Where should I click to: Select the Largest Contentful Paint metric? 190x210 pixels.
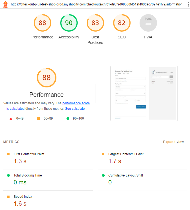(x=143, y=159)
